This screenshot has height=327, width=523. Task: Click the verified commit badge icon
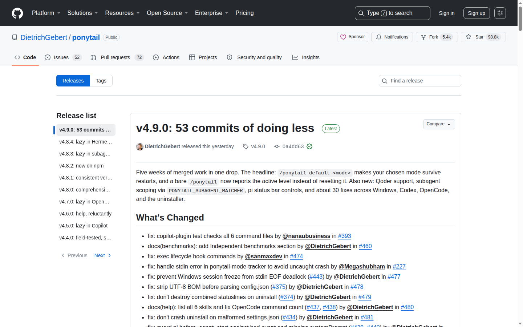click(x=309, y=146)
